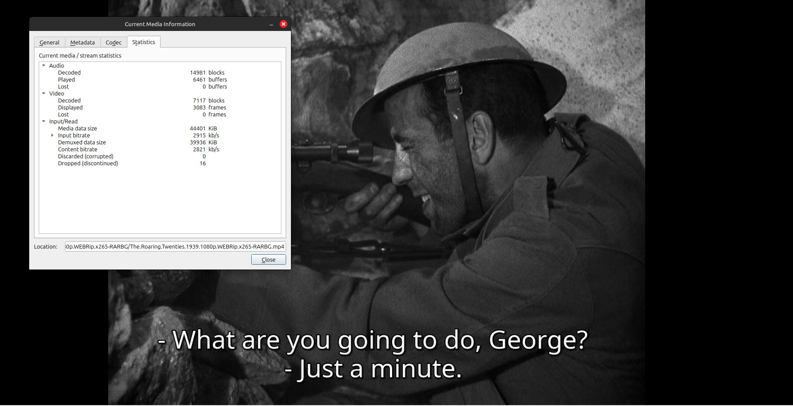The width and height of the screenshot is (793, 406).
Task: Click the 44401 KiB media size value
Action: pos(203,128)
